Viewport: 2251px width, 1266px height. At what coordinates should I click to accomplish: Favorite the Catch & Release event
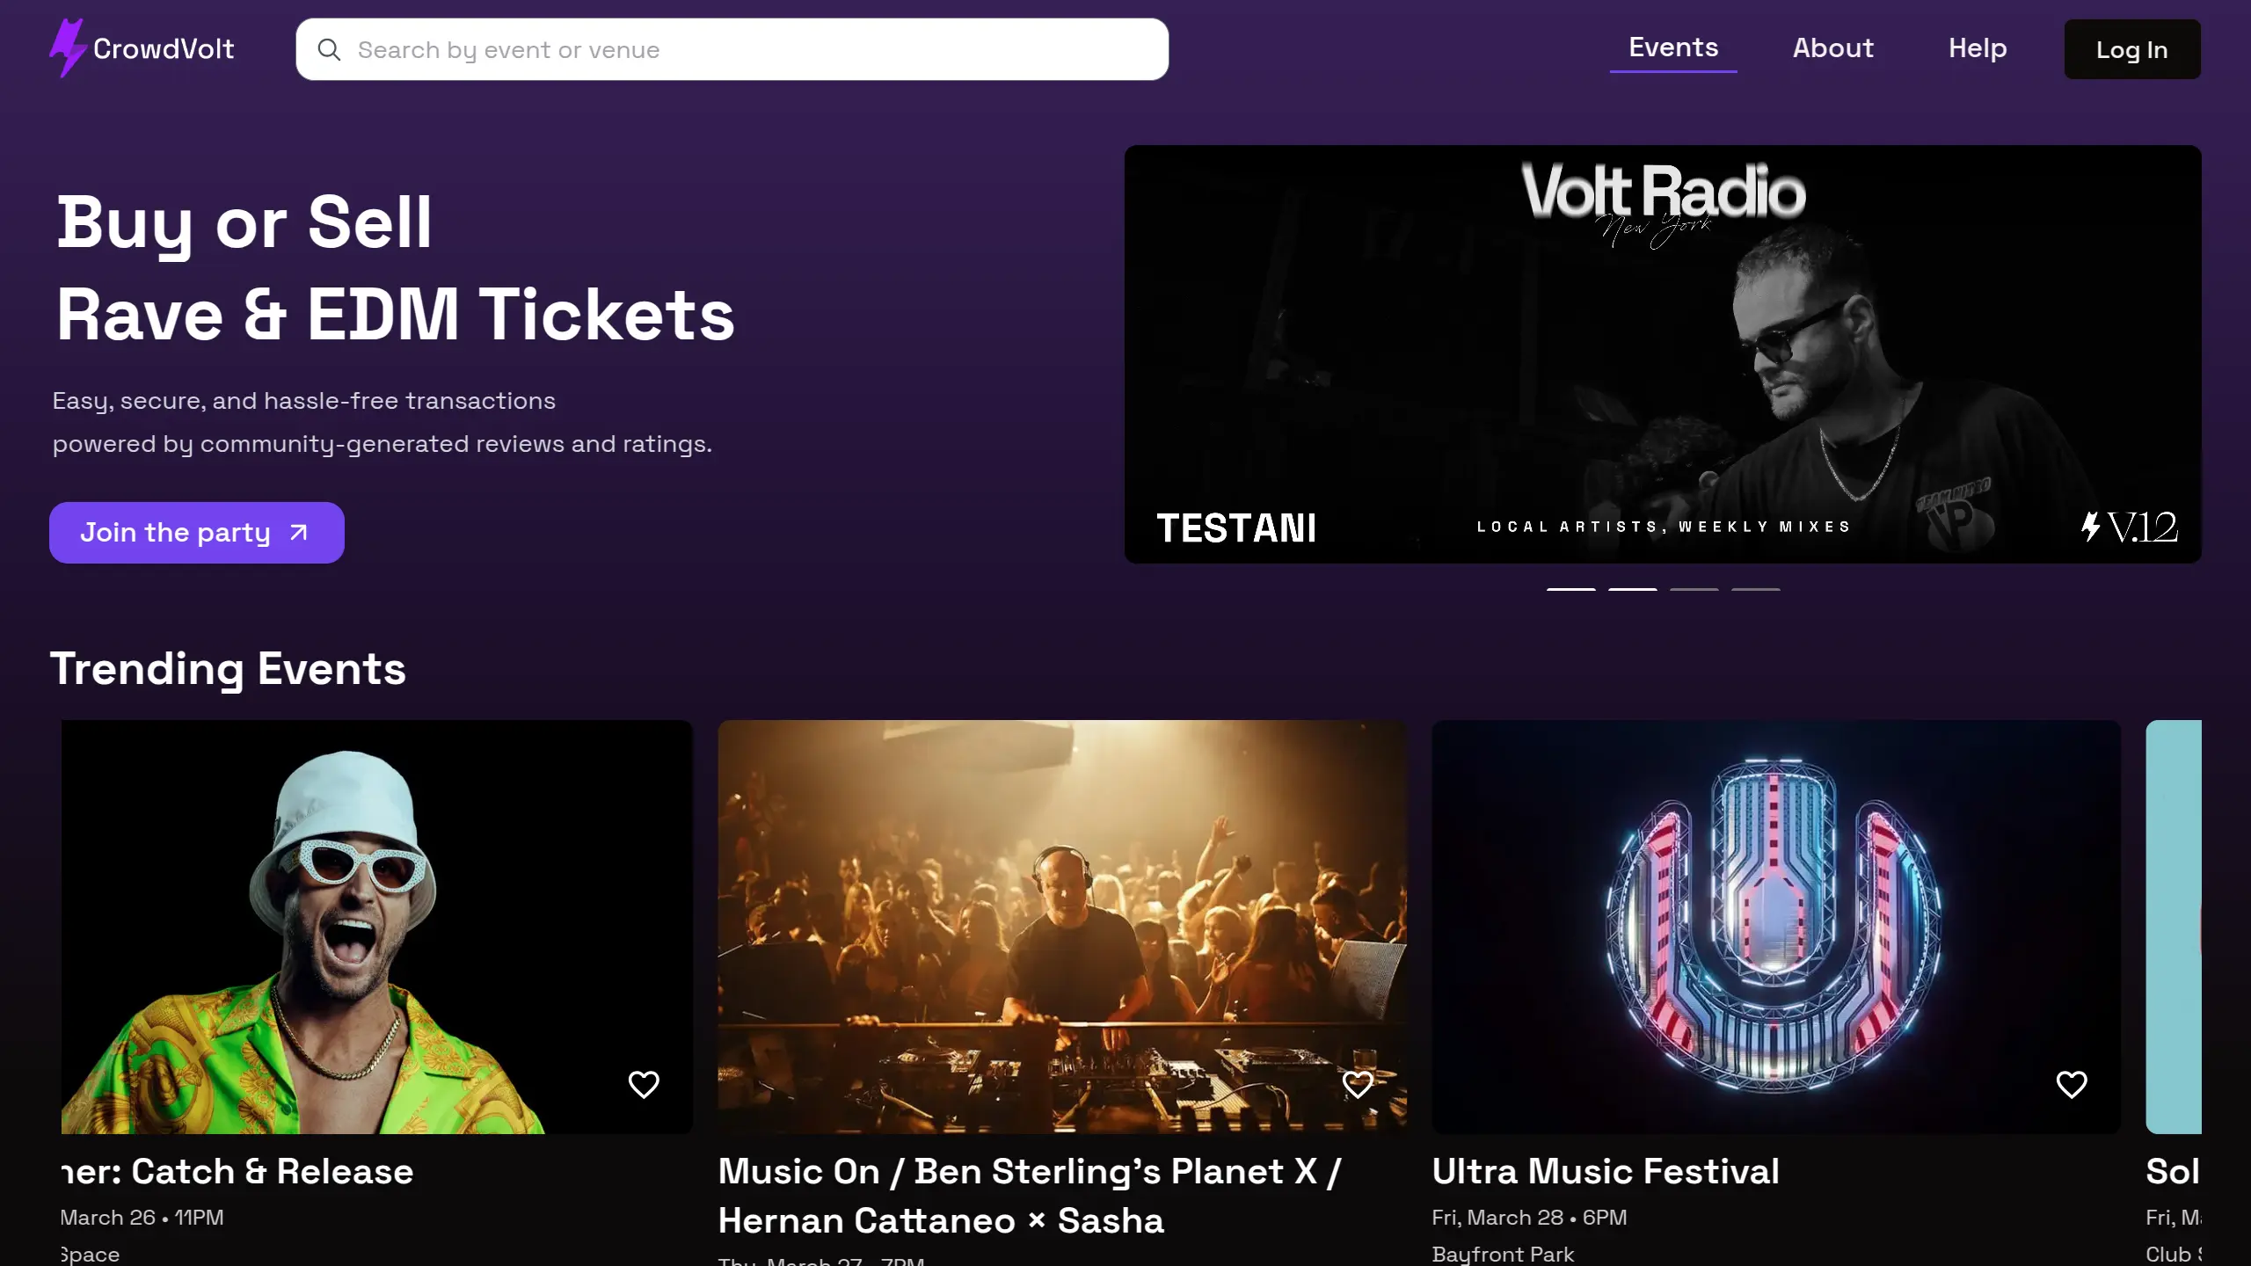click(x=644, y=1084)
